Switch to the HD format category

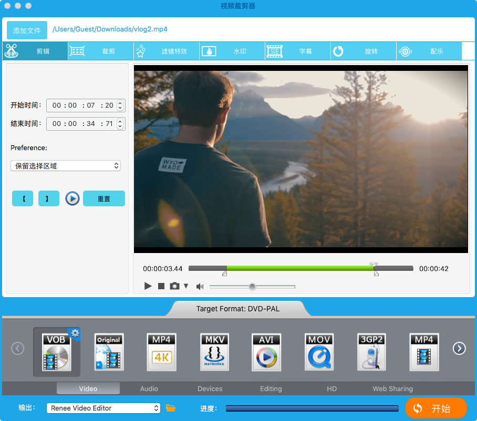coord(331,388)
